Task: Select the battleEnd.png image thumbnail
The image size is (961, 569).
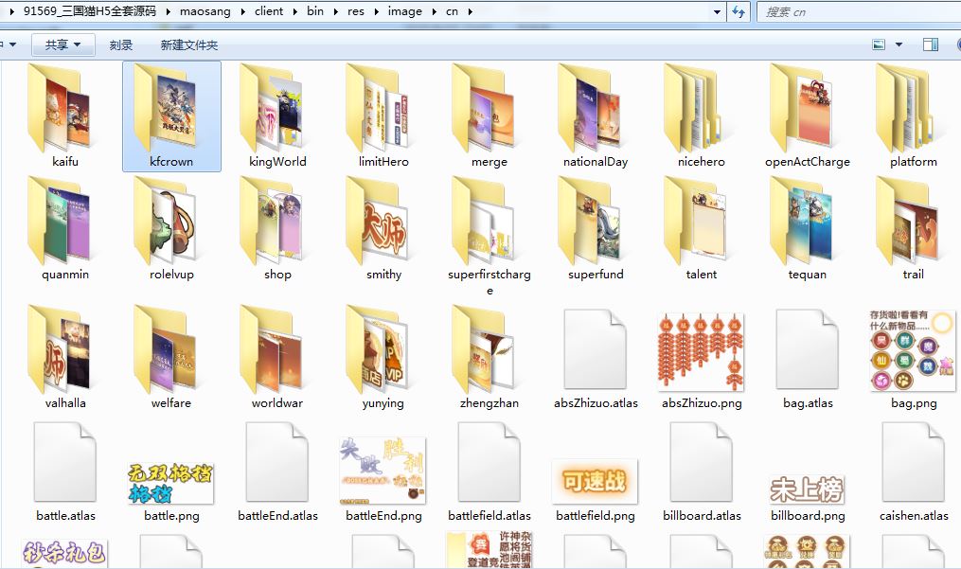Action: tap(383, 471)
